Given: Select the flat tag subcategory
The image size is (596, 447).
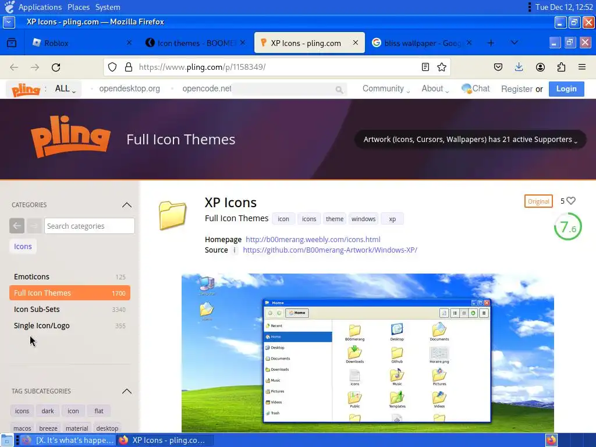Looking at the screenshot, I should (99, 411).
